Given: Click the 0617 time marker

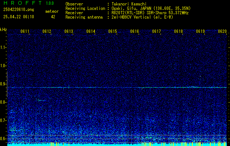Looking at the screenshot, I should click(x=157, y=31).
